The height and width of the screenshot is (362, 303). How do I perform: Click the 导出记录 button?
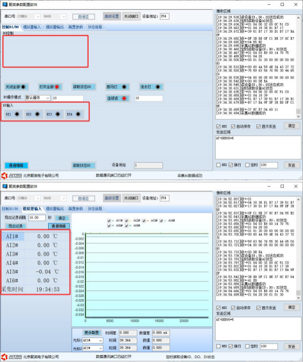pos(16,226)
